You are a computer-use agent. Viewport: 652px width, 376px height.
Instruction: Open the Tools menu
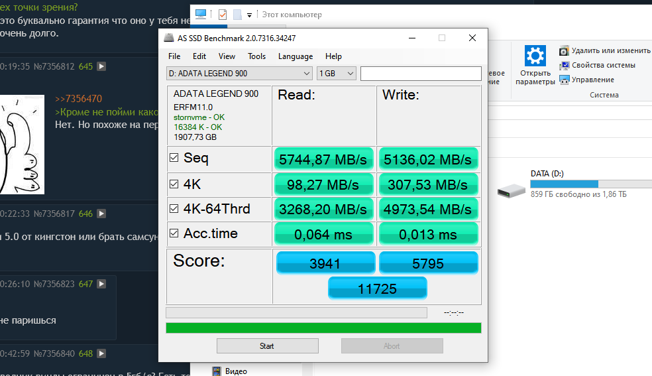(x=256, y=56)
